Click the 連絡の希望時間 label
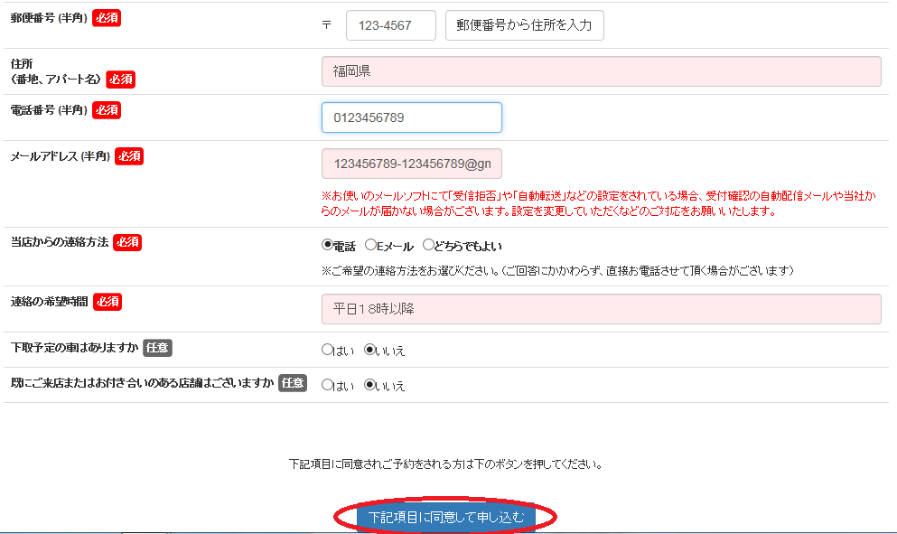The height and width of the screenshot is (534, 897). point(49,302)
